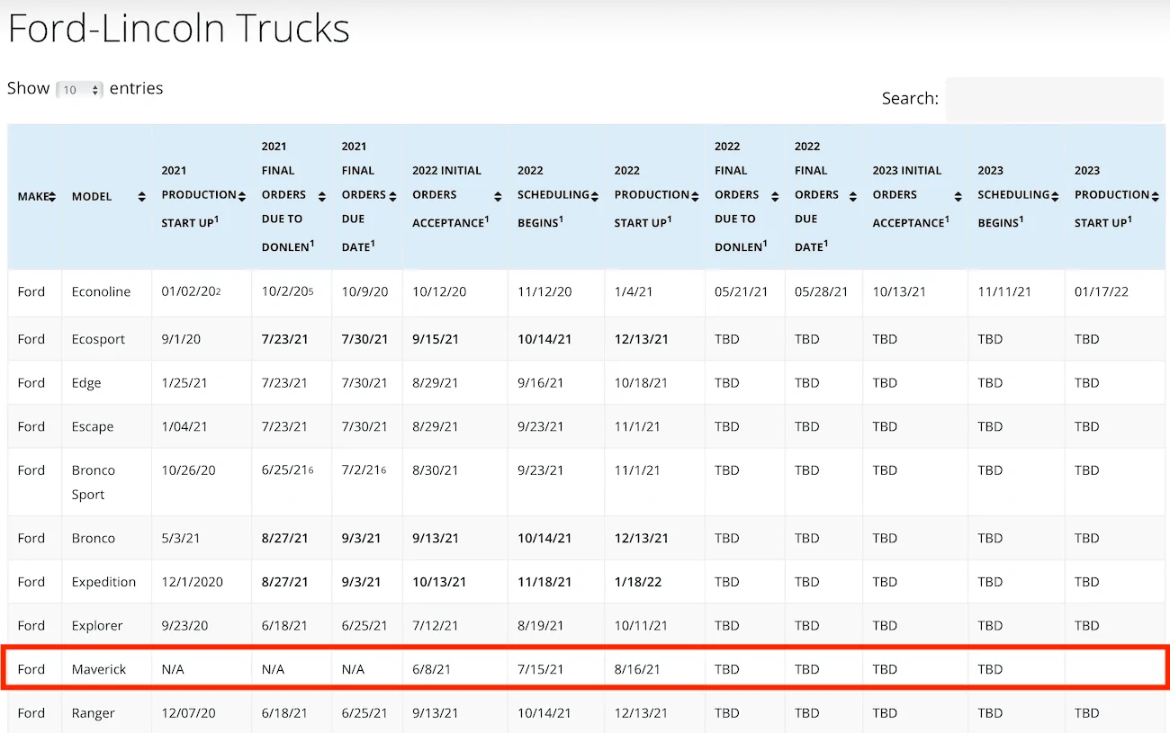Click Maverick's 8/16/21 production start date
This screenshot has width=1170, height=733.
click(x=638, y=669)
